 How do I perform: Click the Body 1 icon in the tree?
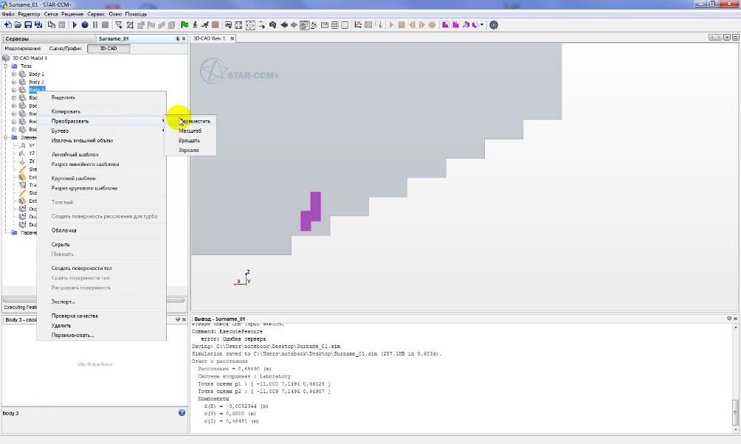[22, 74]
